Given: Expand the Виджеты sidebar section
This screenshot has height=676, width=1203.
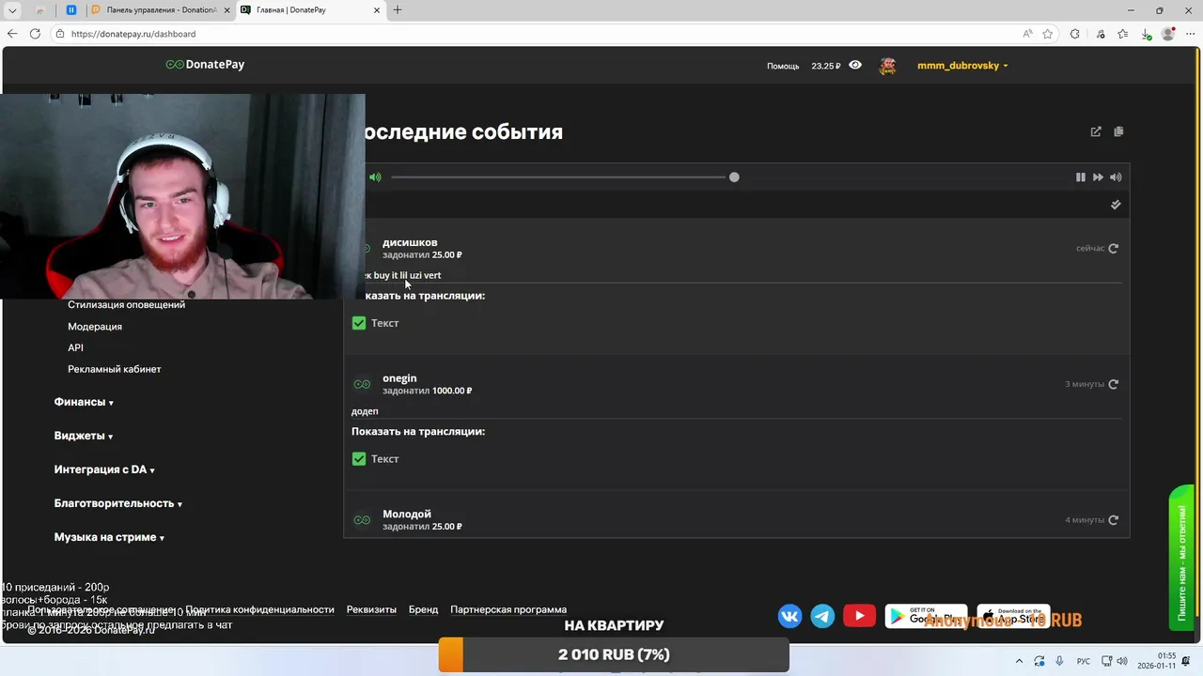Looking at the screenshot, I should pyautogui.click(x=84, y=436).
